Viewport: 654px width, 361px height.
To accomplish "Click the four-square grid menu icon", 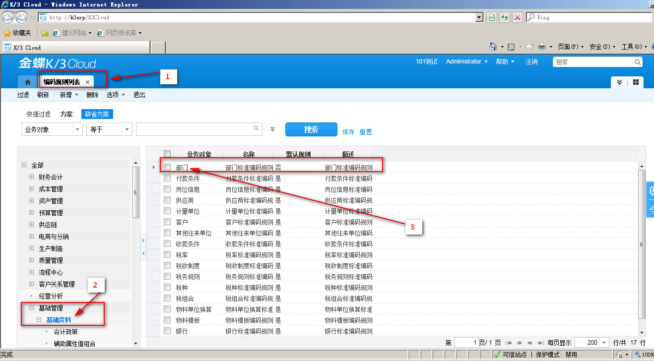I will (x=636, y=82).
